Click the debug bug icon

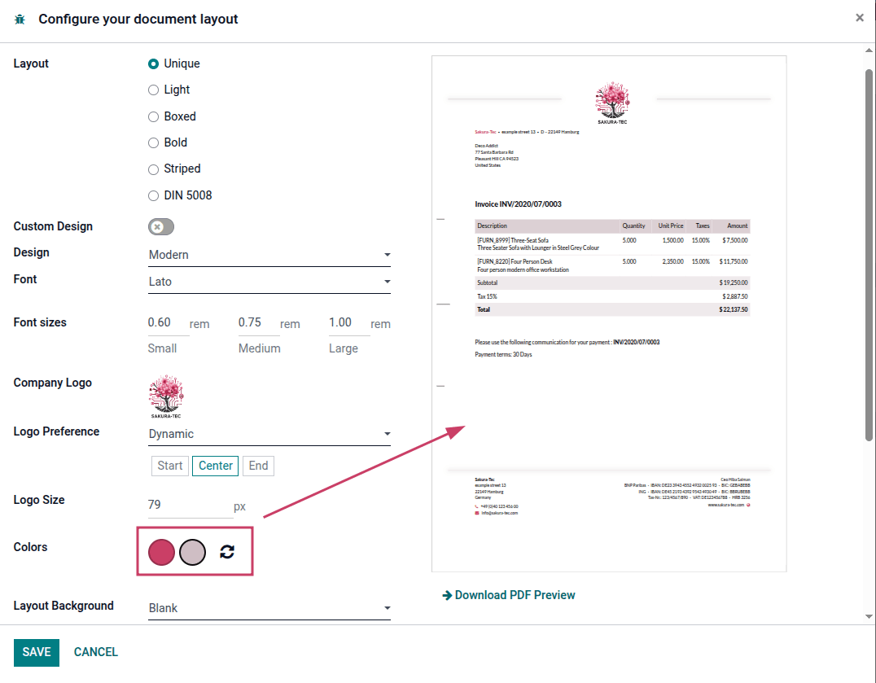tap(20, 20)
